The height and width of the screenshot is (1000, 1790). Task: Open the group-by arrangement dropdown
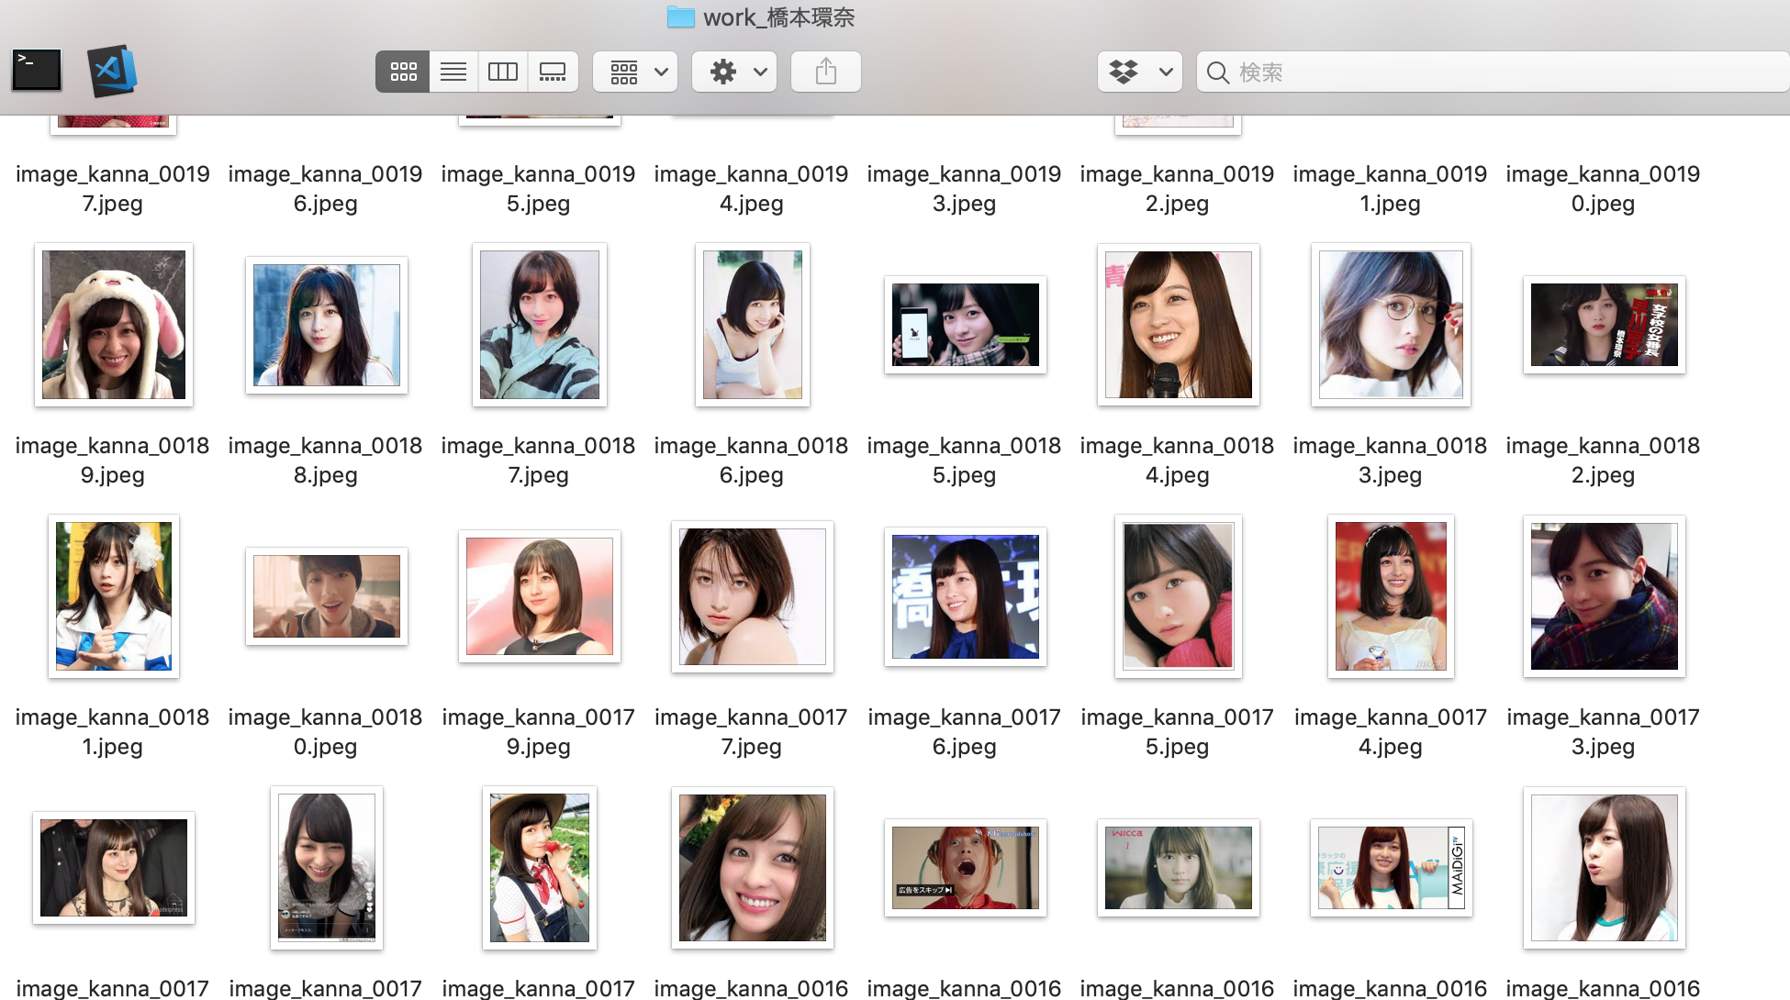click(x=635, y=72)
